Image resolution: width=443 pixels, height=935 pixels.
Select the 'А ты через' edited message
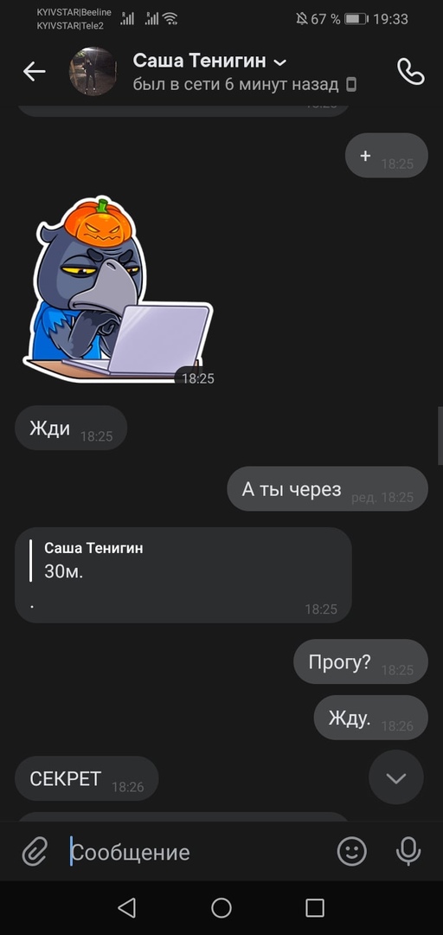click(x=327, y=489)
